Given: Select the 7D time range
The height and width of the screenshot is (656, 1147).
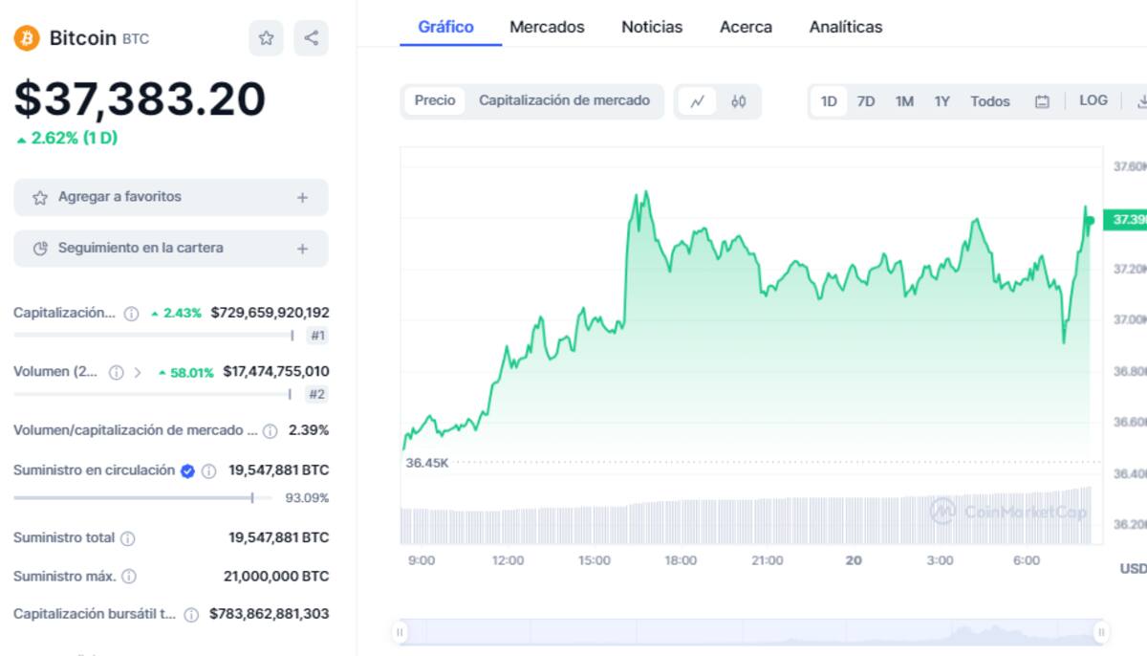Looking at the screenshot, I should point(866,101).
